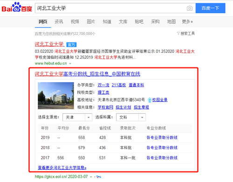Viewport: 233px width, 182px height.
Task: Click the 年份 column header
Action: pyautogui.click(x=45, y=128)
